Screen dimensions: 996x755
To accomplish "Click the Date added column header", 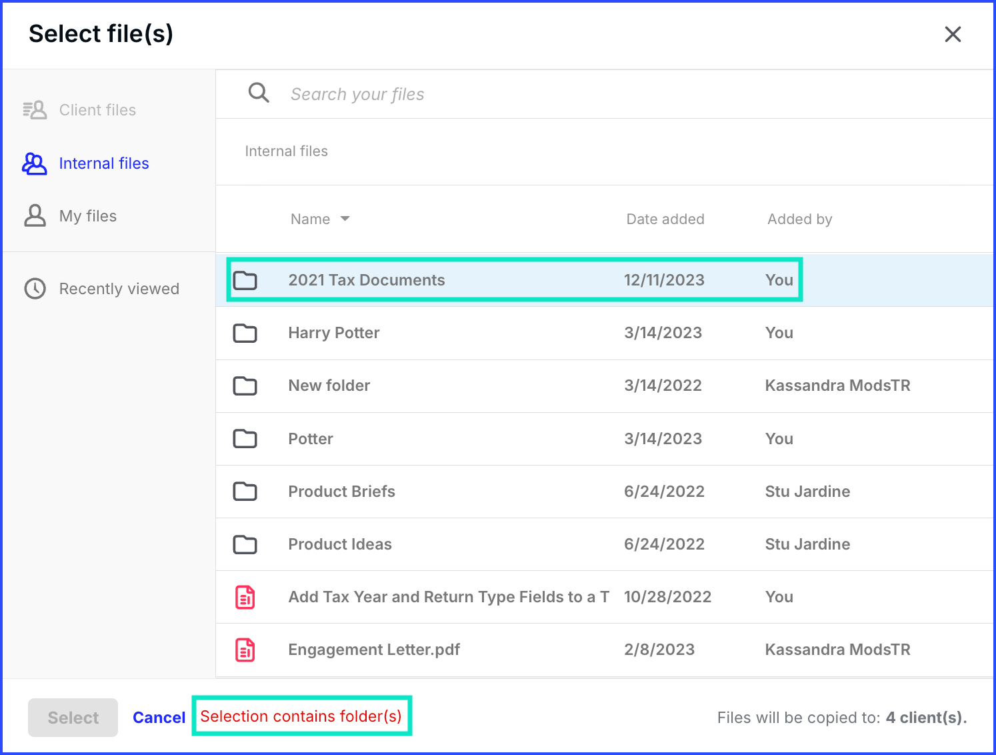I will tap(665, 219).
